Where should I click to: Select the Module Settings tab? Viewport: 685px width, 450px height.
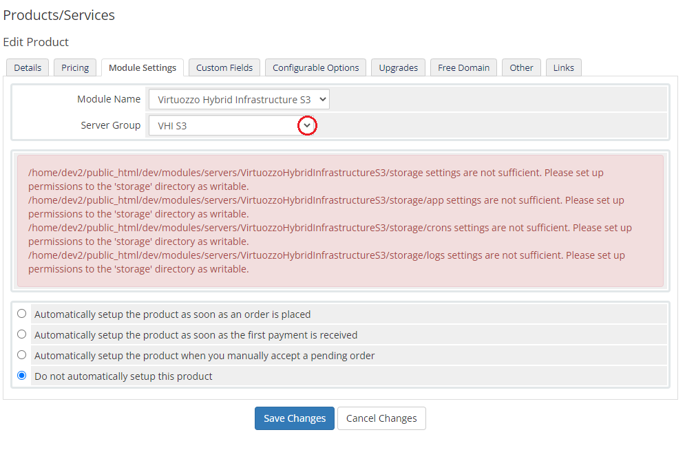[x=143, y=67]
